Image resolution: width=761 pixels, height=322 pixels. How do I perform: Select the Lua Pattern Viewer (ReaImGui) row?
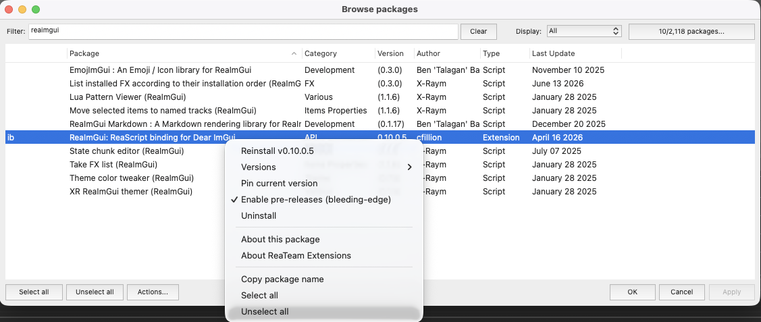[x=380, y=97]
